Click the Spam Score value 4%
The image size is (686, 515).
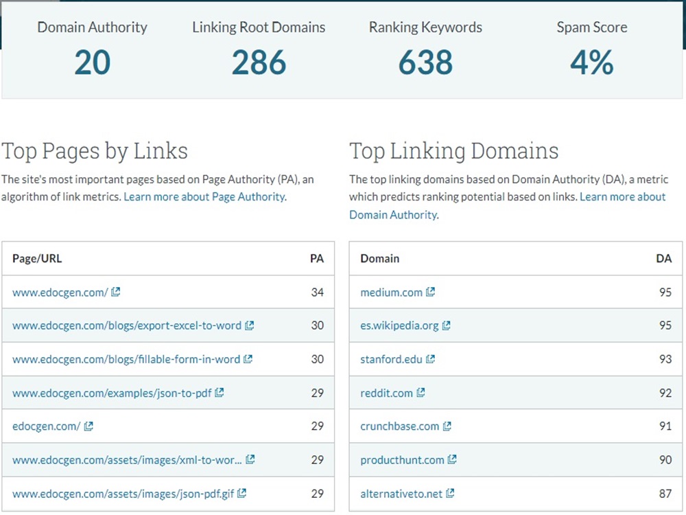click(592, 62)
